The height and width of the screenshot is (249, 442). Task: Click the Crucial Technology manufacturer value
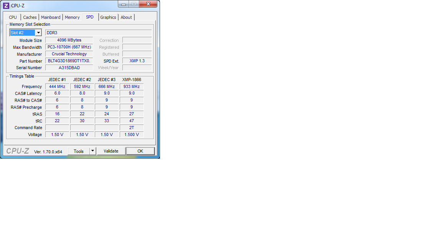(x=69, y=54)
